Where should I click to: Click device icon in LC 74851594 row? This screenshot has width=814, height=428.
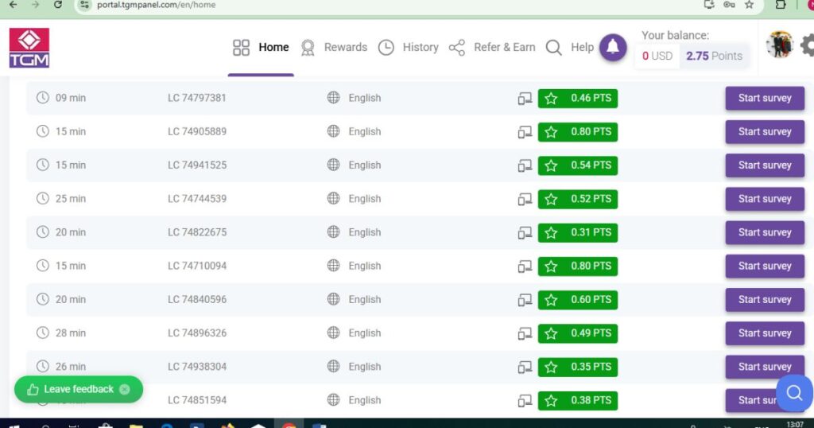tap(525, 400)
